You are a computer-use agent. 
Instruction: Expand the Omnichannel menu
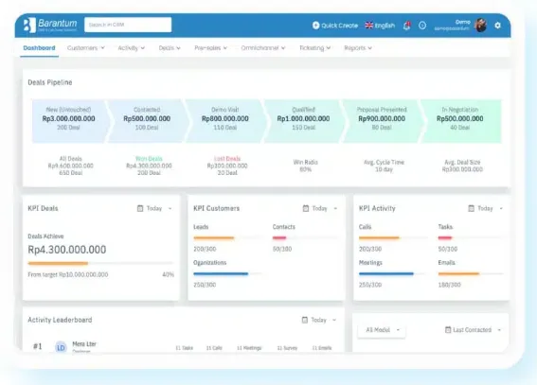[x=263, y=48]
